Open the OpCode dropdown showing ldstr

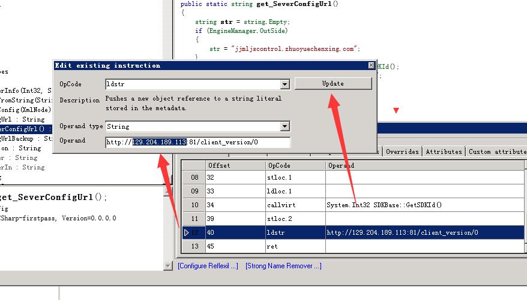tap(285, 84)
